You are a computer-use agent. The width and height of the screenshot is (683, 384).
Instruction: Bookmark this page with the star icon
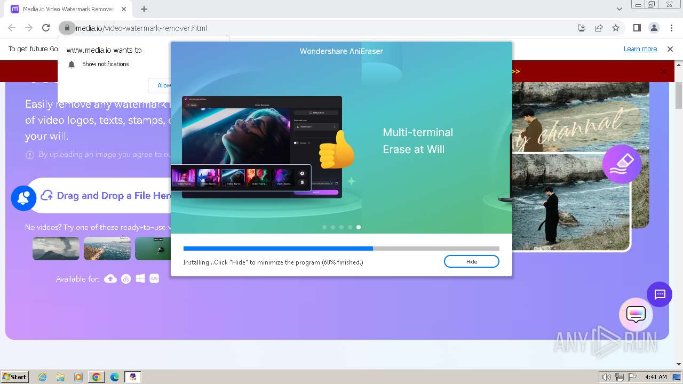(x=616, y=28)
